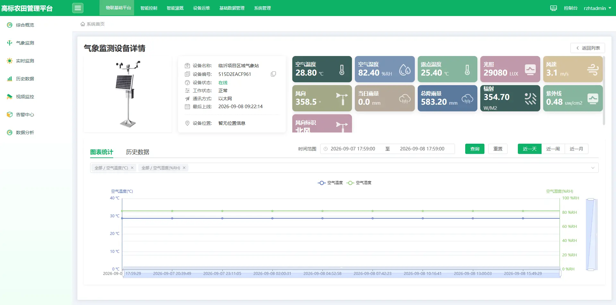
Task: Open the 基础数据管理 top menu
Action: pos(232,8)
